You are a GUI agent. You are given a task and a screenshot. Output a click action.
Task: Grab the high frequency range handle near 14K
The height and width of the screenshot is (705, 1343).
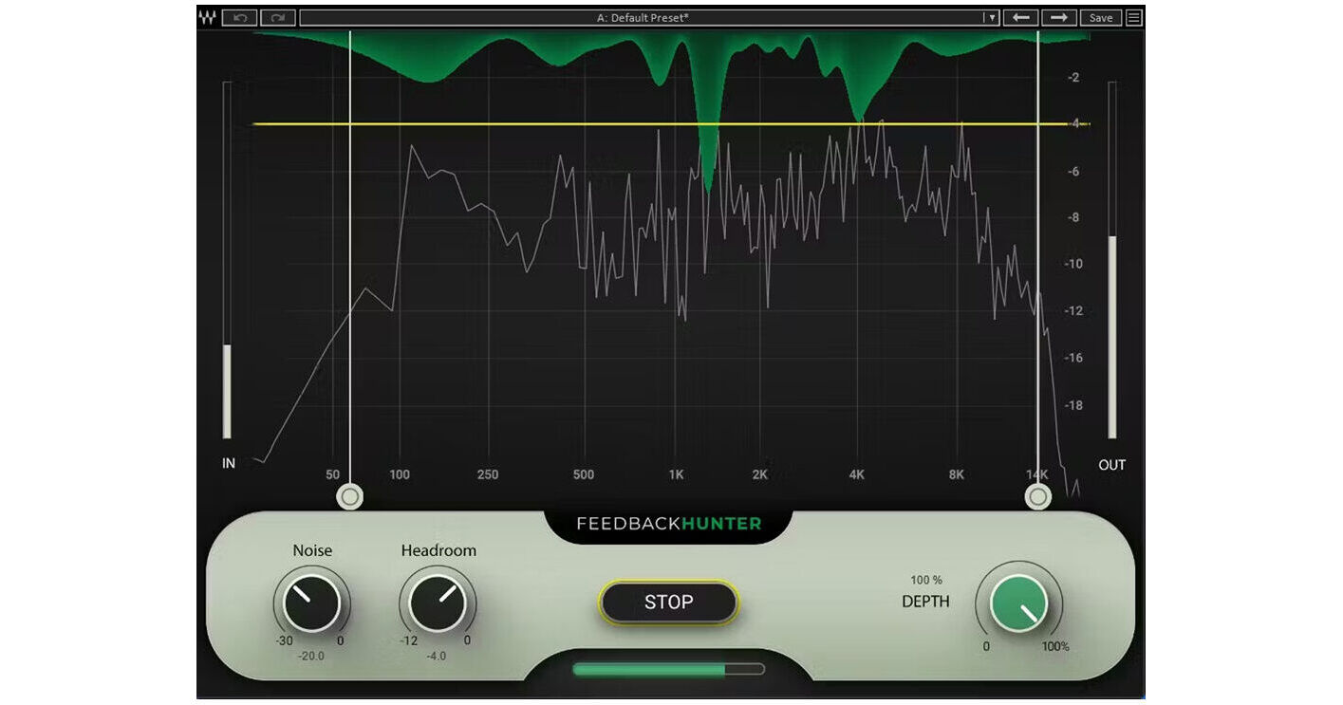[1036, 496]
